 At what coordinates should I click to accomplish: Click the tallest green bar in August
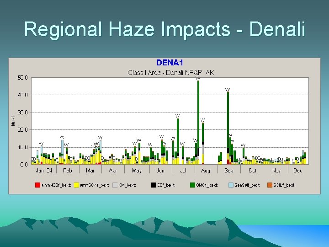pos(198,122)
